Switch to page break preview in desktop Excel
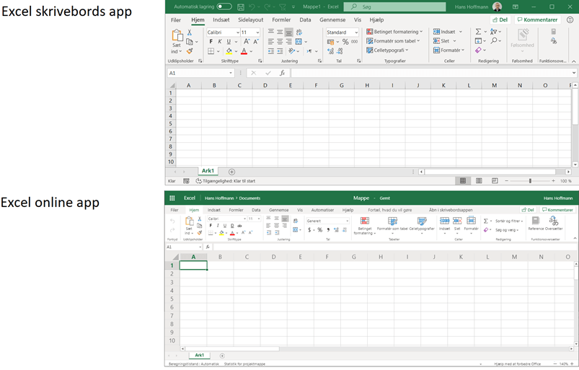Screen dimensions: 579x370 [x=495, y=181]
